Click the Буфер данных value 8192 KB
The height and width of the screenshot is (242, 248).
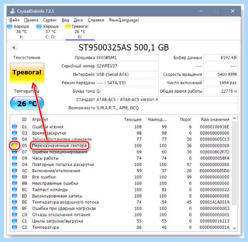point(220,58)
